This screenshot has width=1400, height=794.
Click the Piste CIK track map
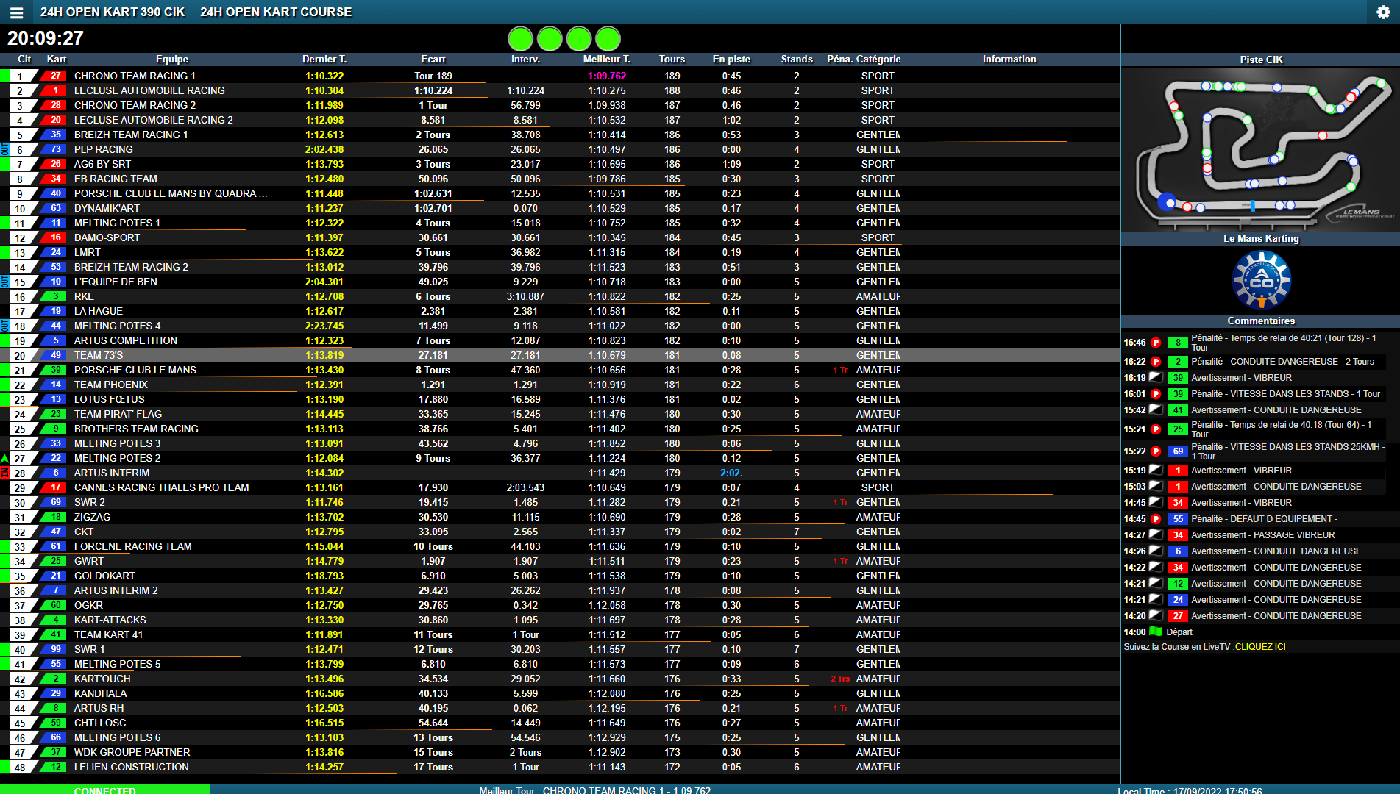1261,151
